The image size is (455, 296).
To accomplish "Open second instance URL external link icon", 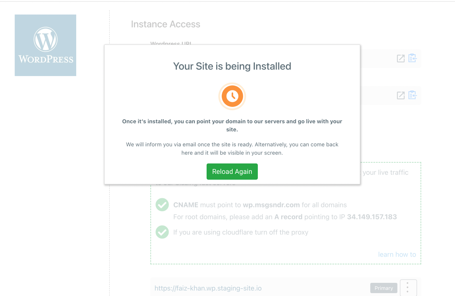I will coord(401,95).
